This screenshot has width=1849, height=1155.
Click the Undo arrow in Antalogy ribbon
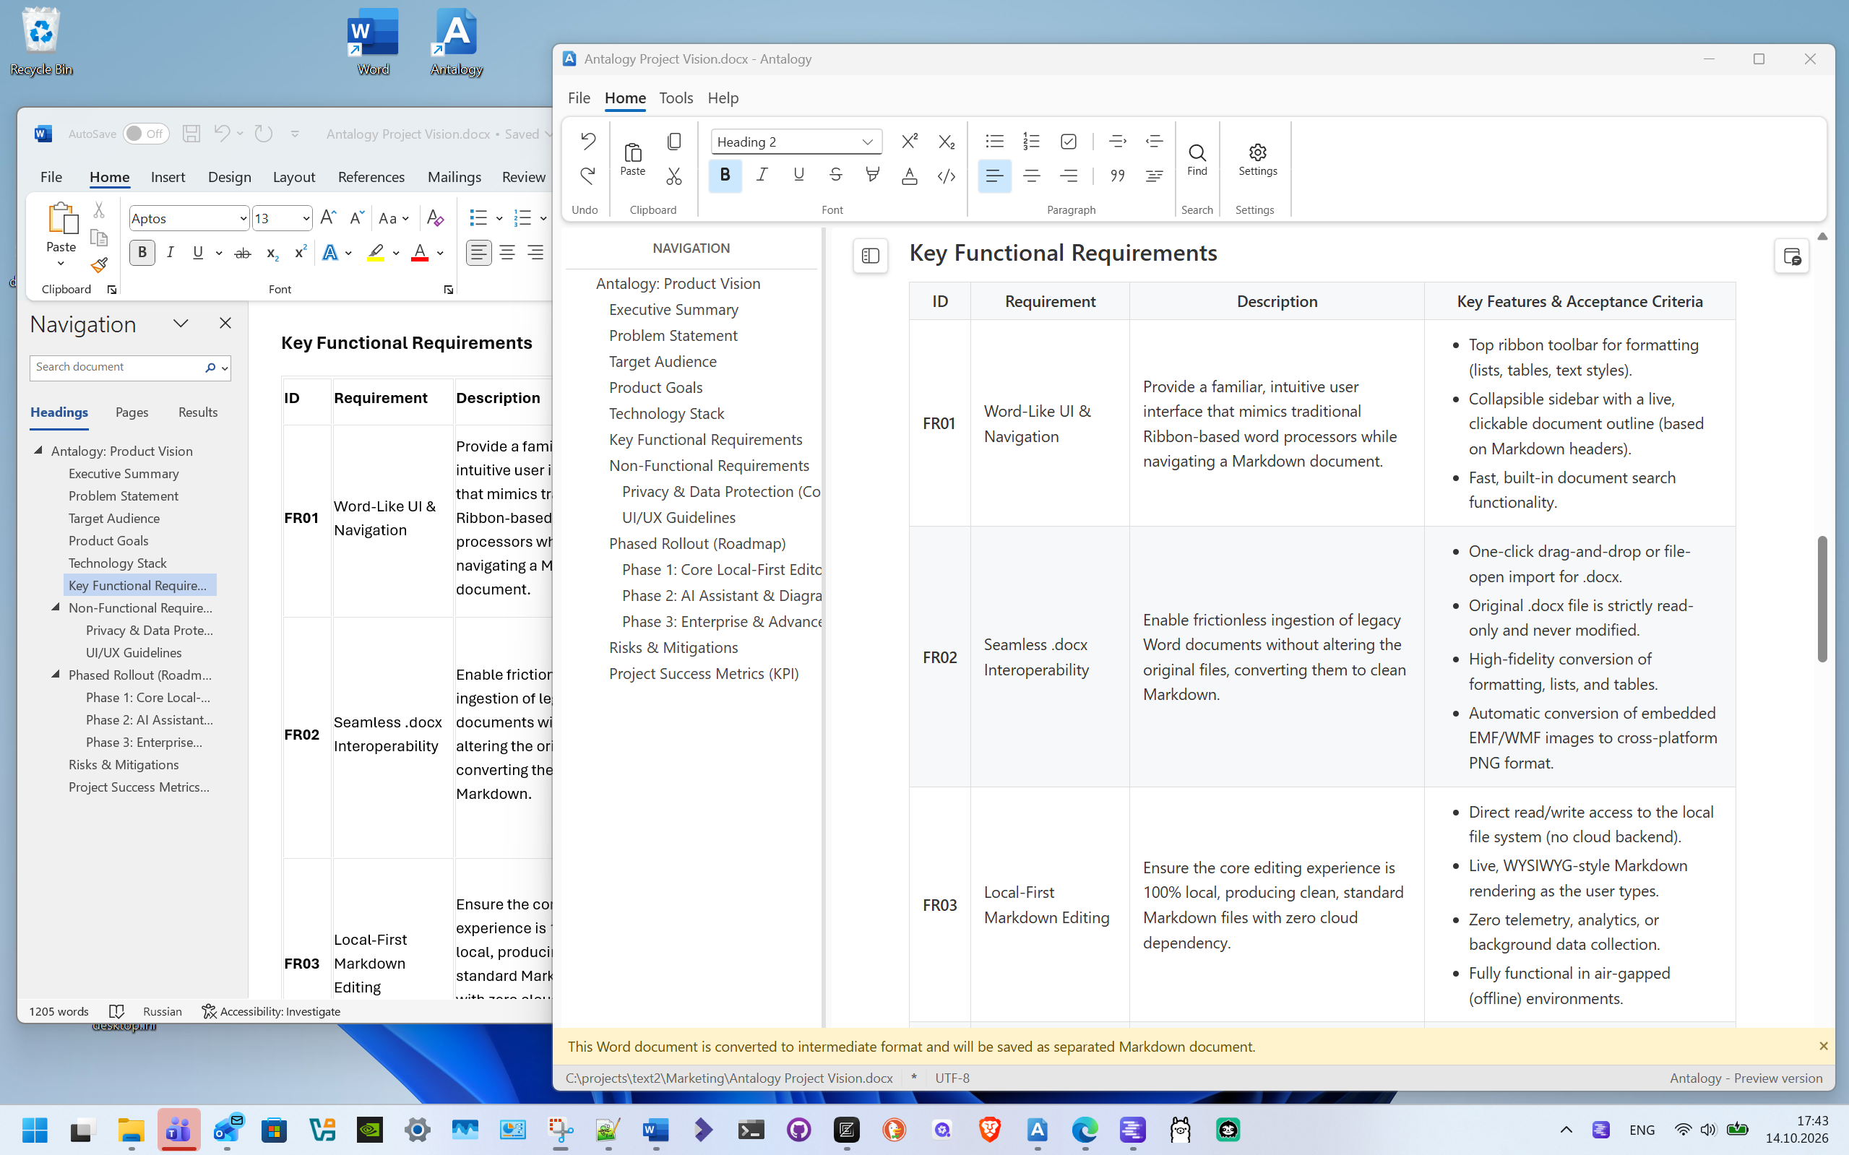pyautogui.click(x=587, y=142)
